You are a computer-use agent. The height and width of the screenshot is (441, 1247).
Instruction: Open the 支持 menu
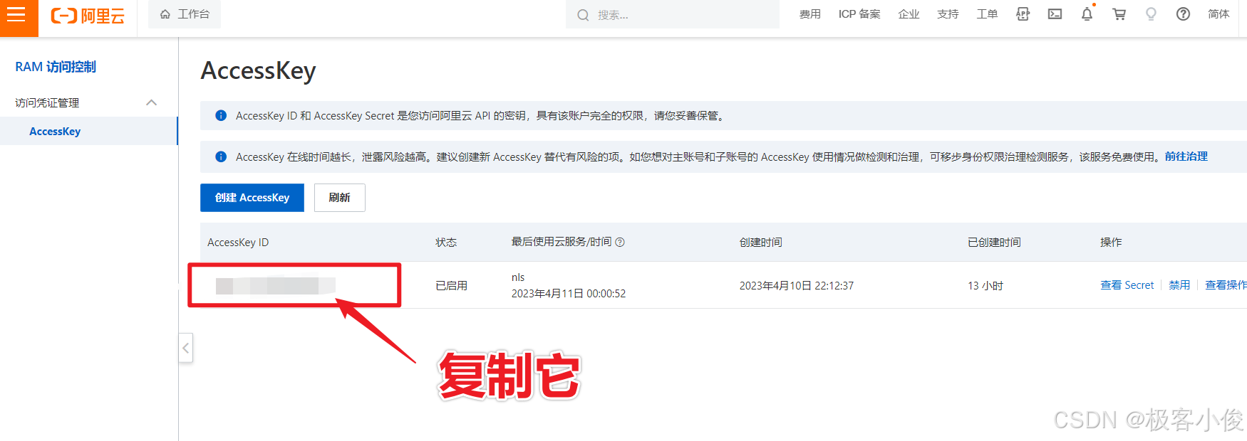948,14
